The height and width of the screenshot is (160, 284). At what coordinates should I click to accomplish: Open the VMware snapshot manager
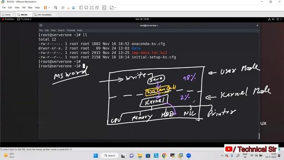(74, 8)
